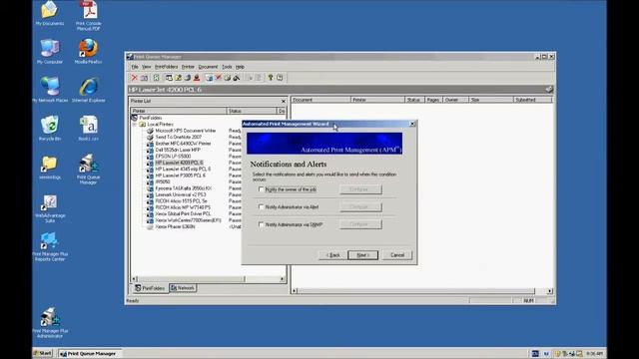Click the yellow question-mark help toolbar icon
The image size is (639, 359).
pyautogui.click(x=271, y=78)
